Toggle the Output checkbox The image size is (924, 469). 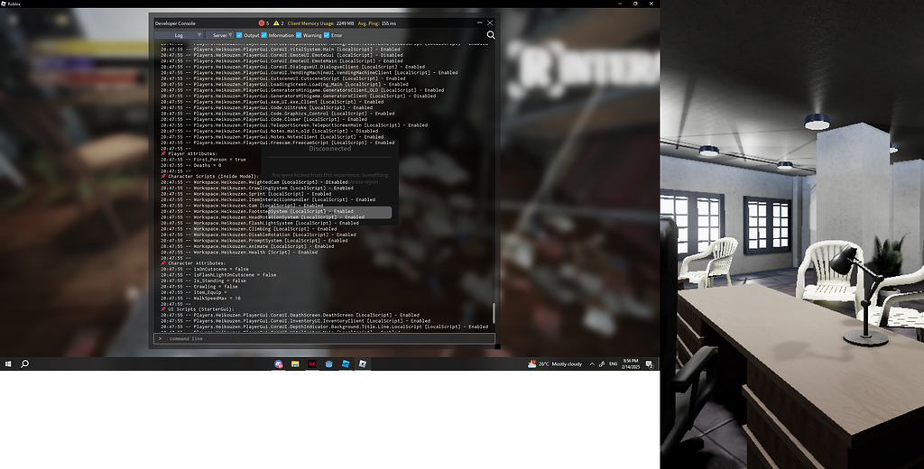tap(239, 35)
